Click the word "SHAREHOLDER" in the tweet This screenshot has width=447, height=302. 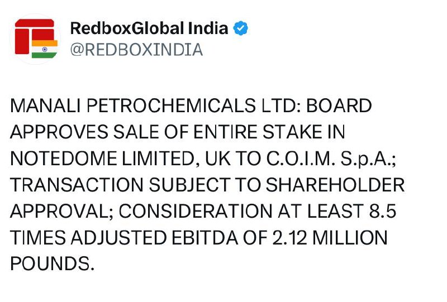325,185
